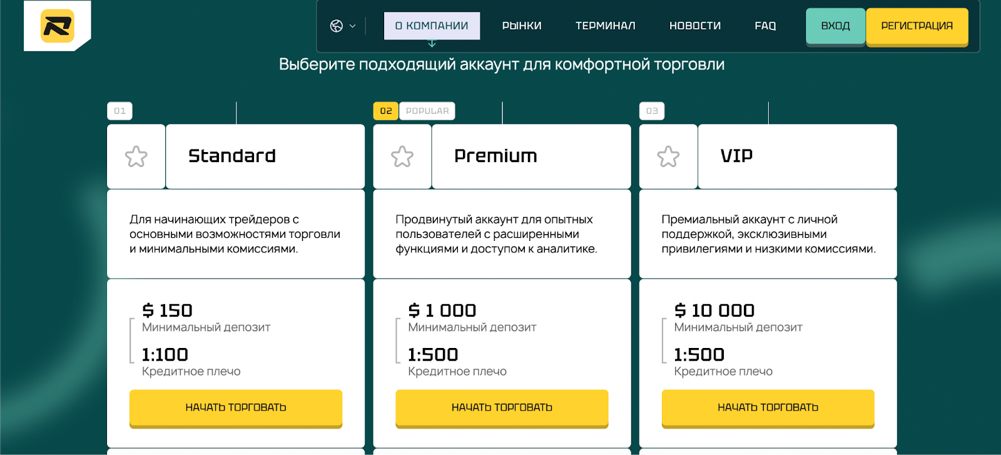The image size is (1001, 455).
Task: Start trading with the Premium account
Action: tap(502, 407)
